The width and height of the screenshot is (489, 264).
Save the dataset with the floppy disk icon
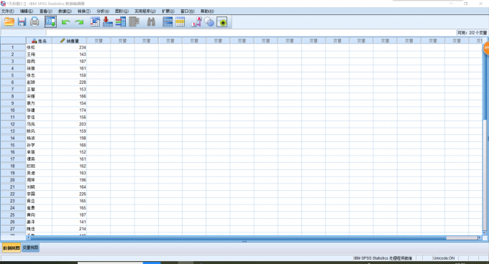click(22, 22)
